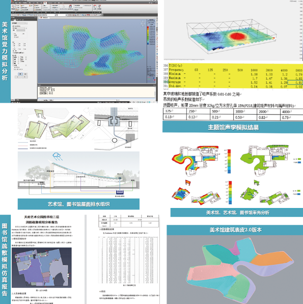Click the Close button next to Apply
The width and height of the screenshot is (303, 304).
[25, 74]
